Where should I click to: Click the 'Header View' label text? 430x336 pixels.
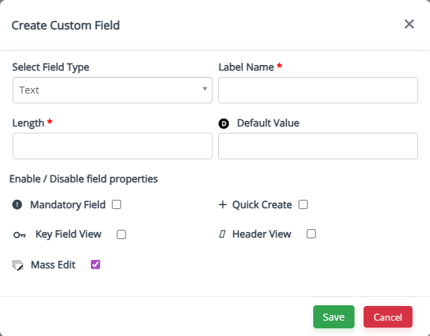click(261, 234)
